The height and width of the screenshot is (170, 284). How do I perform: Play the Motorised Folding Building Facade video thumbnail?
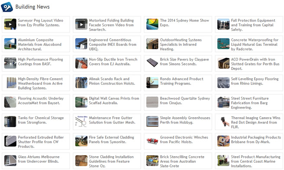(x=81, y=24)
